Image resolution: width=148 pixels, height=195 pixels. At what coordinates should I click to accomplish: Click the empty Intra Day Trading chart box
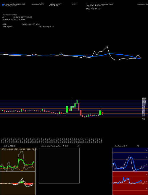point(59,165)
